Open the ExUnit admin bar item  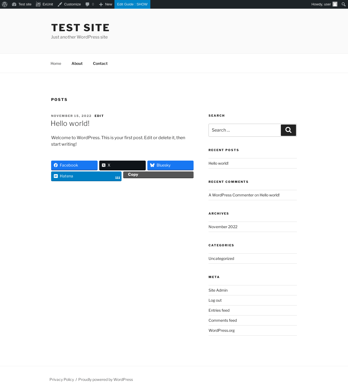(45, 4)
